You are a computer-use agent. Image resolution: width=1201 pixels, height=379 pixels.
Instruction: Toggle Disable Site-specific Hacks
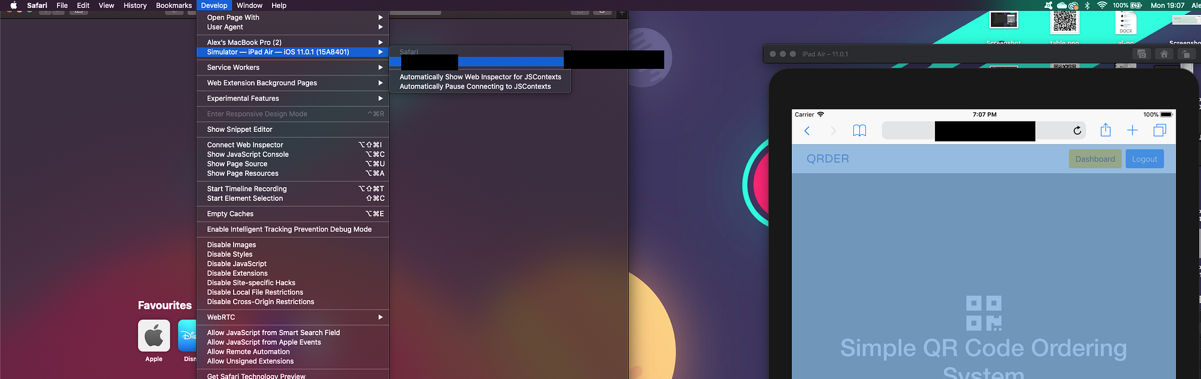click(292, 283)
